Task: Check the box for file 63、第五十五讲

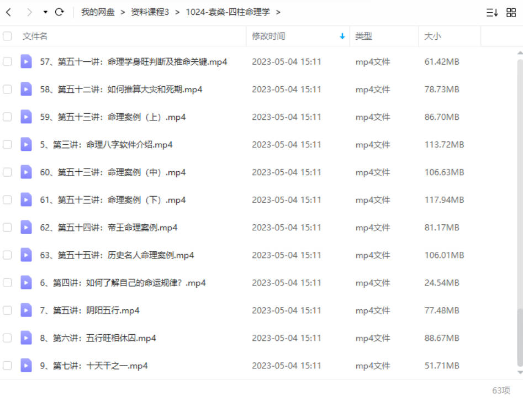Action: [x=7, y=255]
